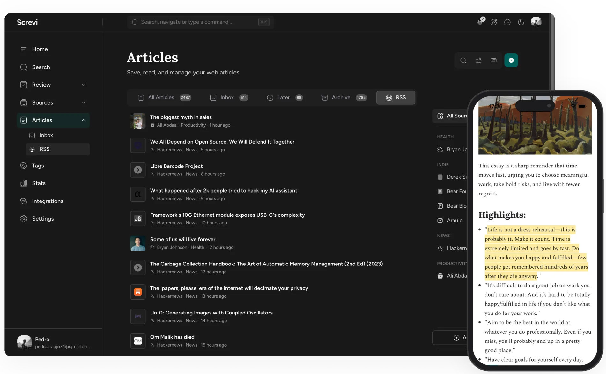
Task: Click the Tags sidebar icon
Action: pos(24,166)
